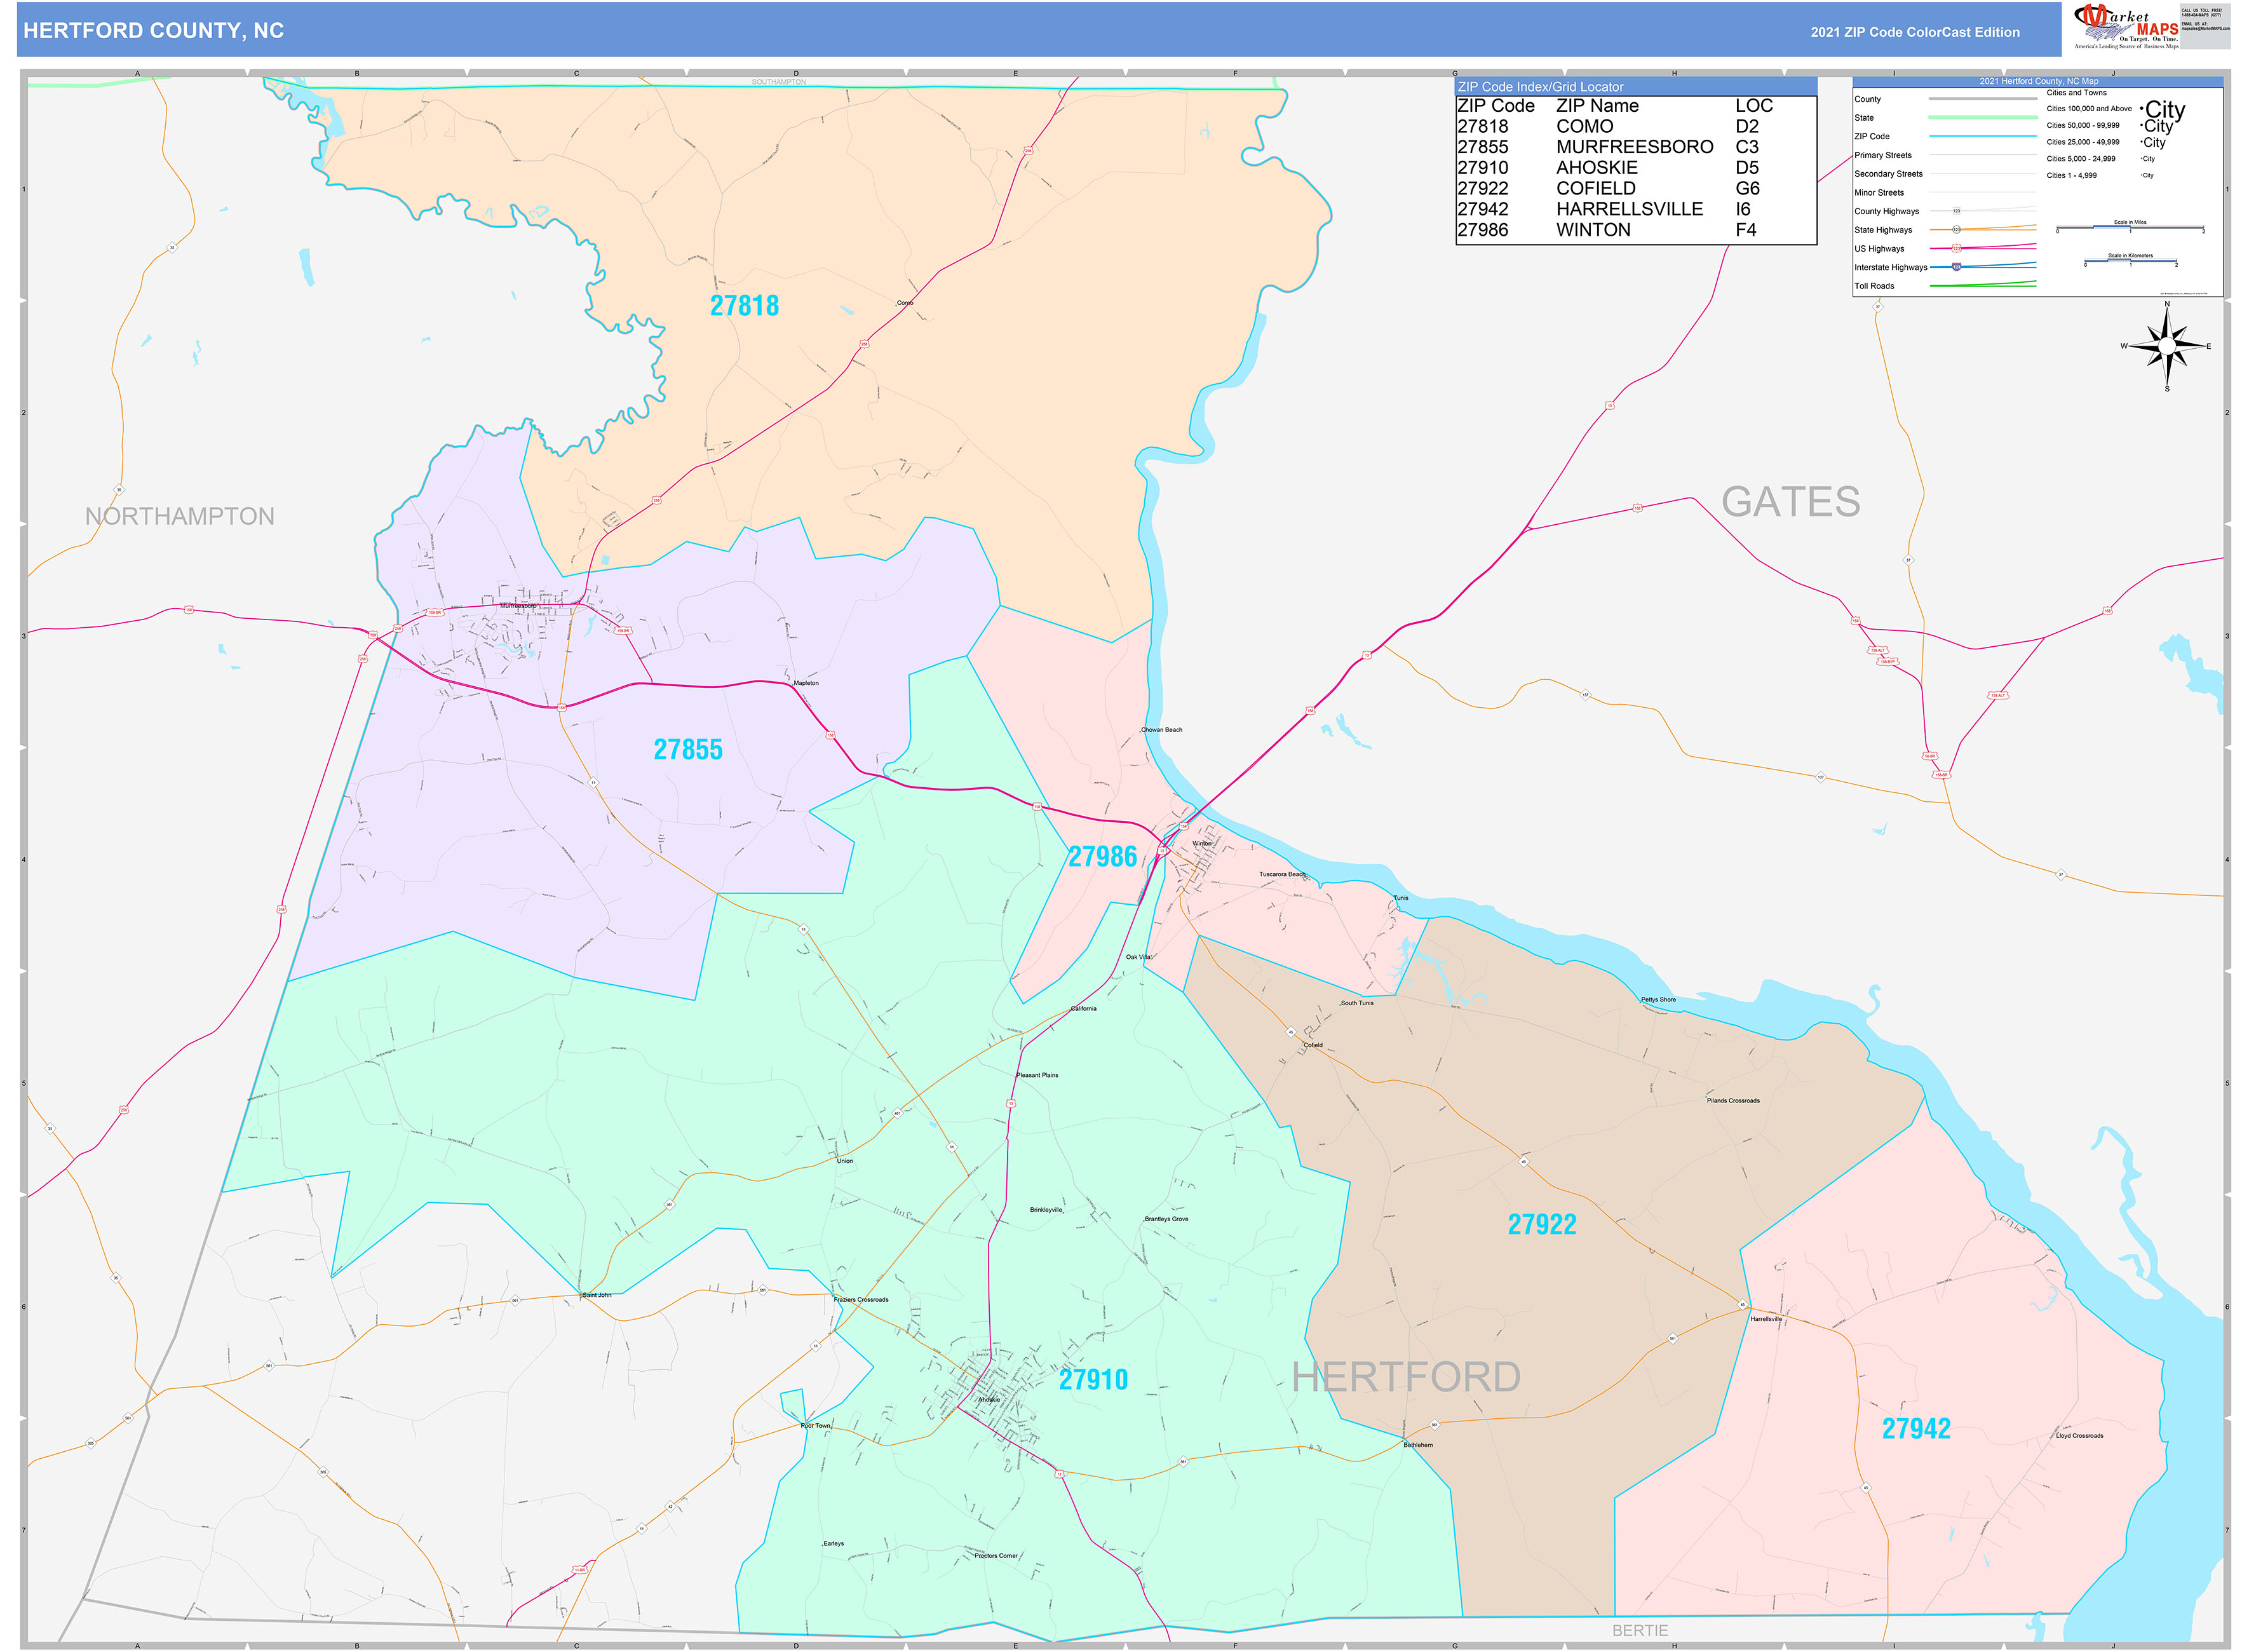The height and width of the screenshot is (1652, 2242).
Task: Select the County Highways 123 marker icon
Action: 1957,211
